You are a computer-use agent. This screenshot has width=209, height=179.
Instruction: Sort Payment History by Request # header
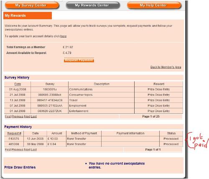click(14, 133)
